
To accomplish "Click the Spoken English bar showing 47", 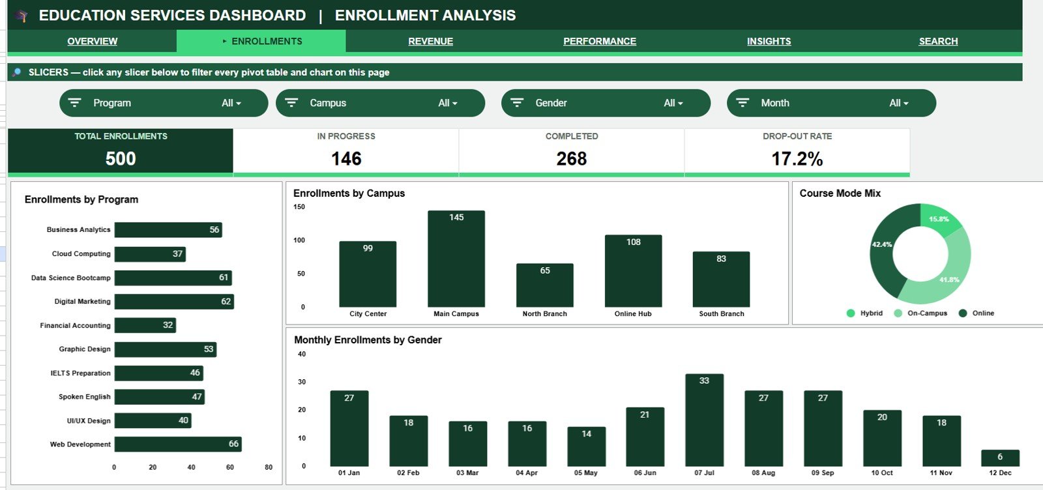I will (160, 397).
